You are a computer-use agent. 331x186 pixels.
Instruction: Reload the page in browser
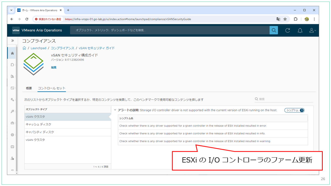(x=27, y=19)
